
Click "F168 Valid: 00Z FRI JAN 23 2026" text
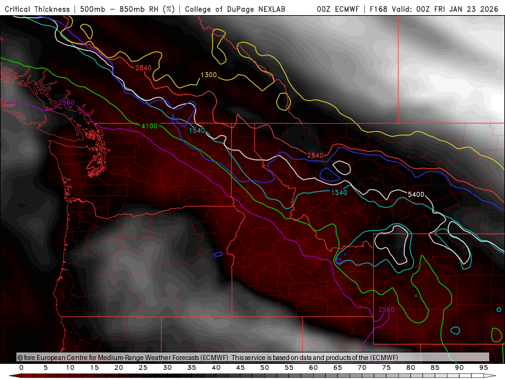point(434,9)
